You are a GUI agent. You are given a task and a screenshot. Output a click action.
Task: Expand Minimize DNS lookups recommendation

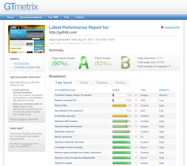point(66,121)
